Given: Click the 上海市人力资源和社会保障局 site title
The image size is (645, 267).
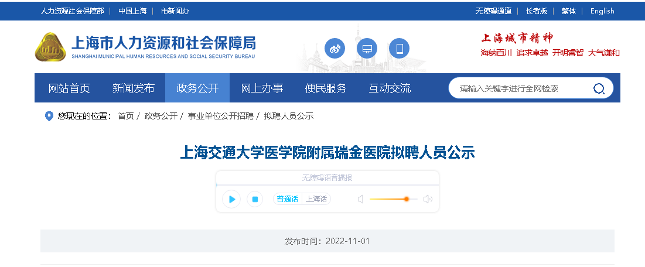Looking at the screenshot, I should point(163,43).
